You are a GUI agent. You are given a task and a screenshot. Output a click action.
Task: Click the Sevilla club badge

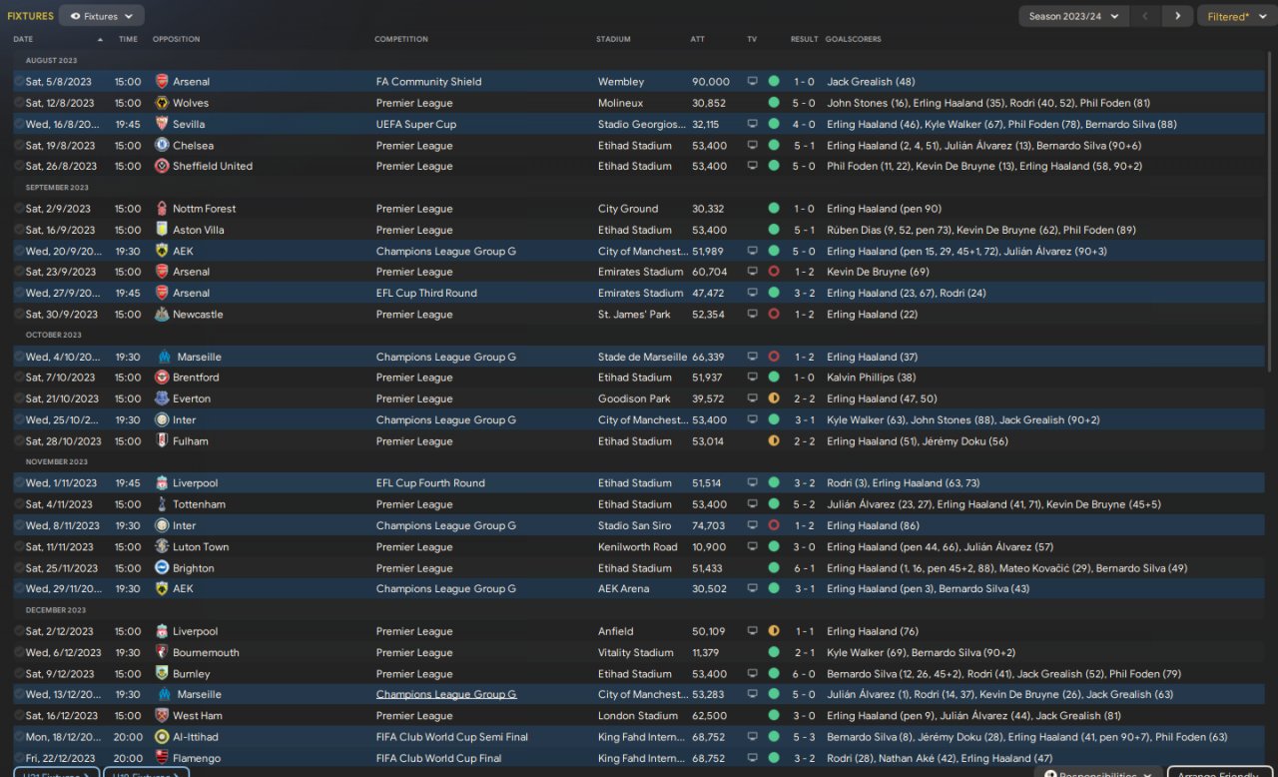[x=162, y=124]
